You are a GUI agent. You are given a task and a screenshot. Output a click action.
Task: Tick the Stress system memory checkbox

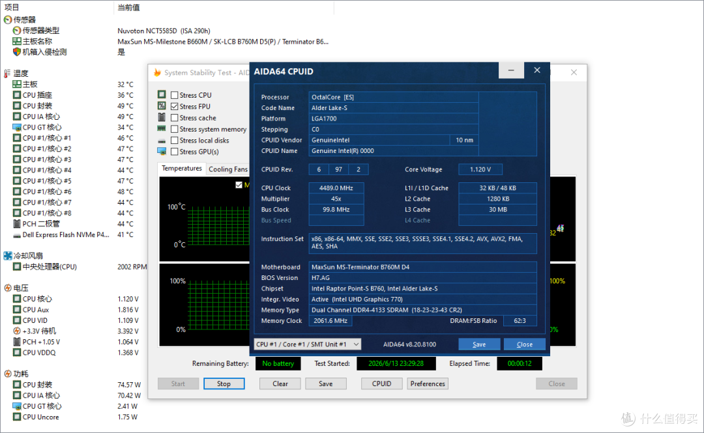coord(175,129)
